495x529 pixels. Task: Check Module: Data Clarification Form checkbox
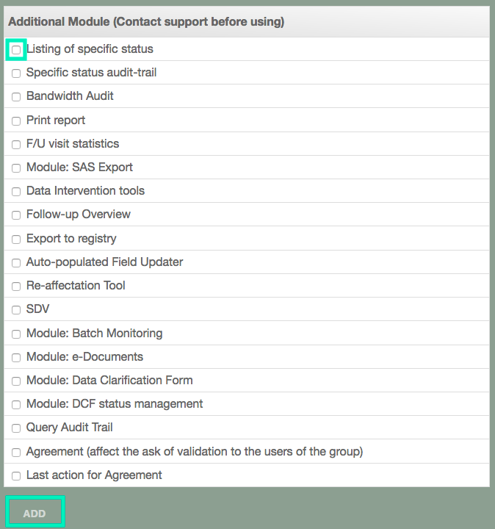(x=16, y=381)
